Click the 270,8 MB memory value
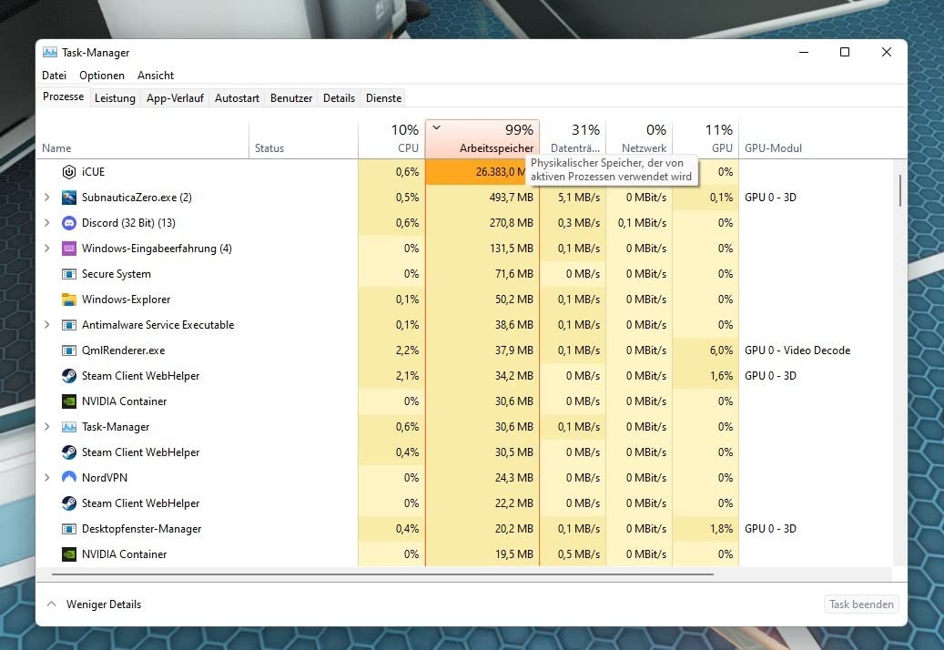 pos(511,223)
